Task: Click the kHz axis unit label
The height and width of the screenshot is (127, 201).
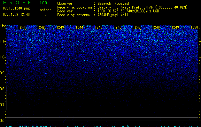Action: click(3, 26)
